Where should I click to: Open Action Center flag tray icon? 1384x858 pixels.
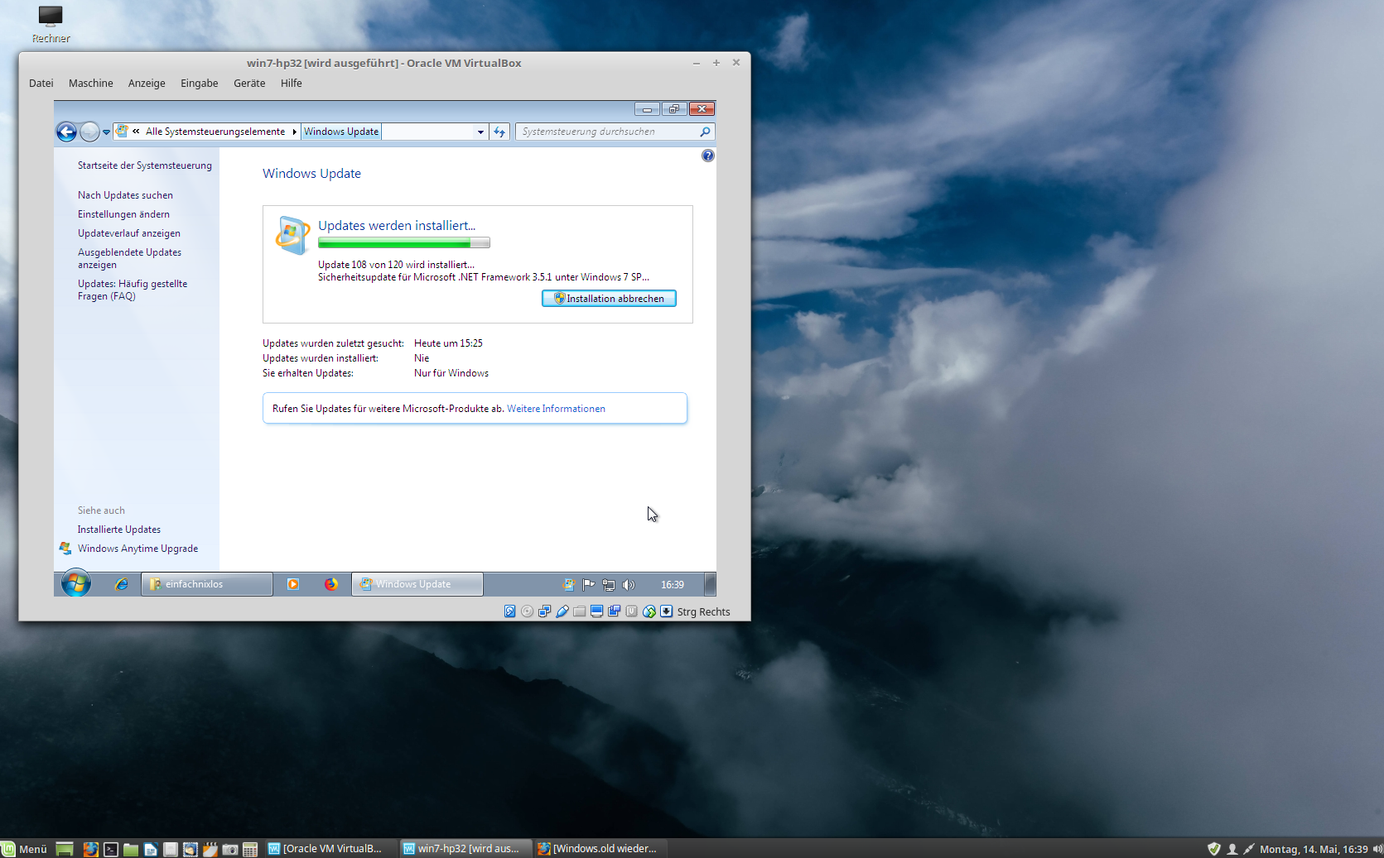click(589, 585)
